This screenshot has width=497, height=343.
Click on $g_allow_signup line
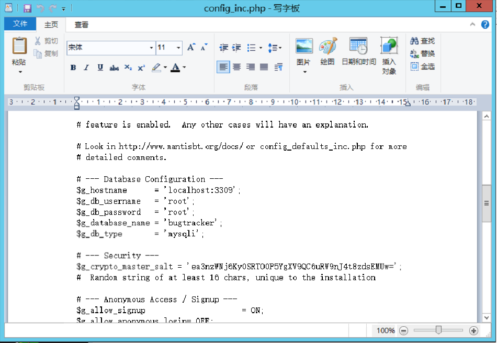point(170,311)
